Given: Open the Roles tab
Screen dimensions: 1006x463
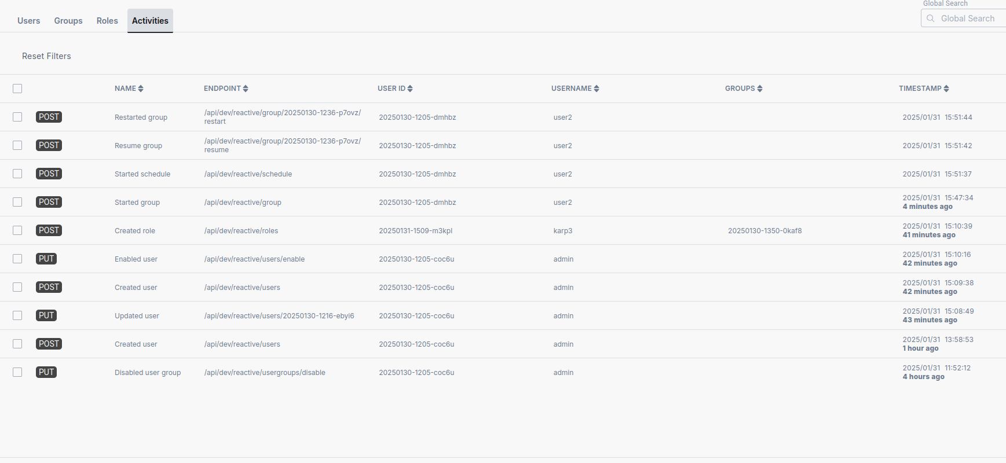Looking at the screenshot, I should click(107, 21).
